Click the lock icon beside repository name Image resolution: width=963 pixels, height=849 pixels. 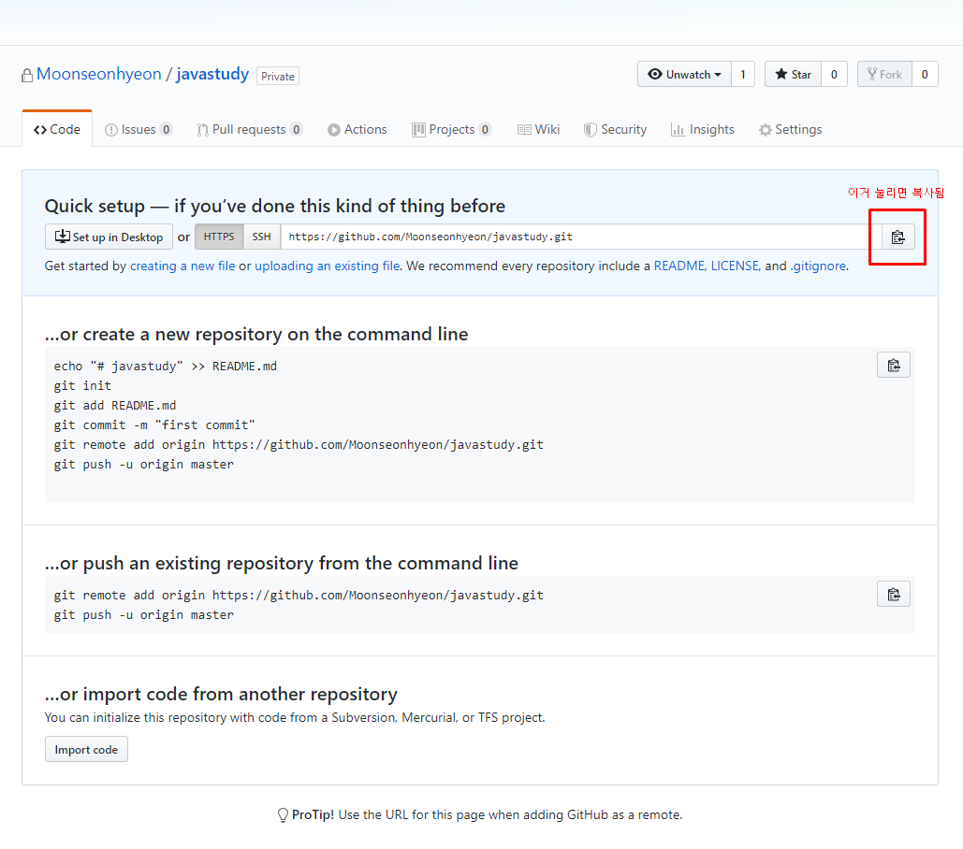[27, 76]
